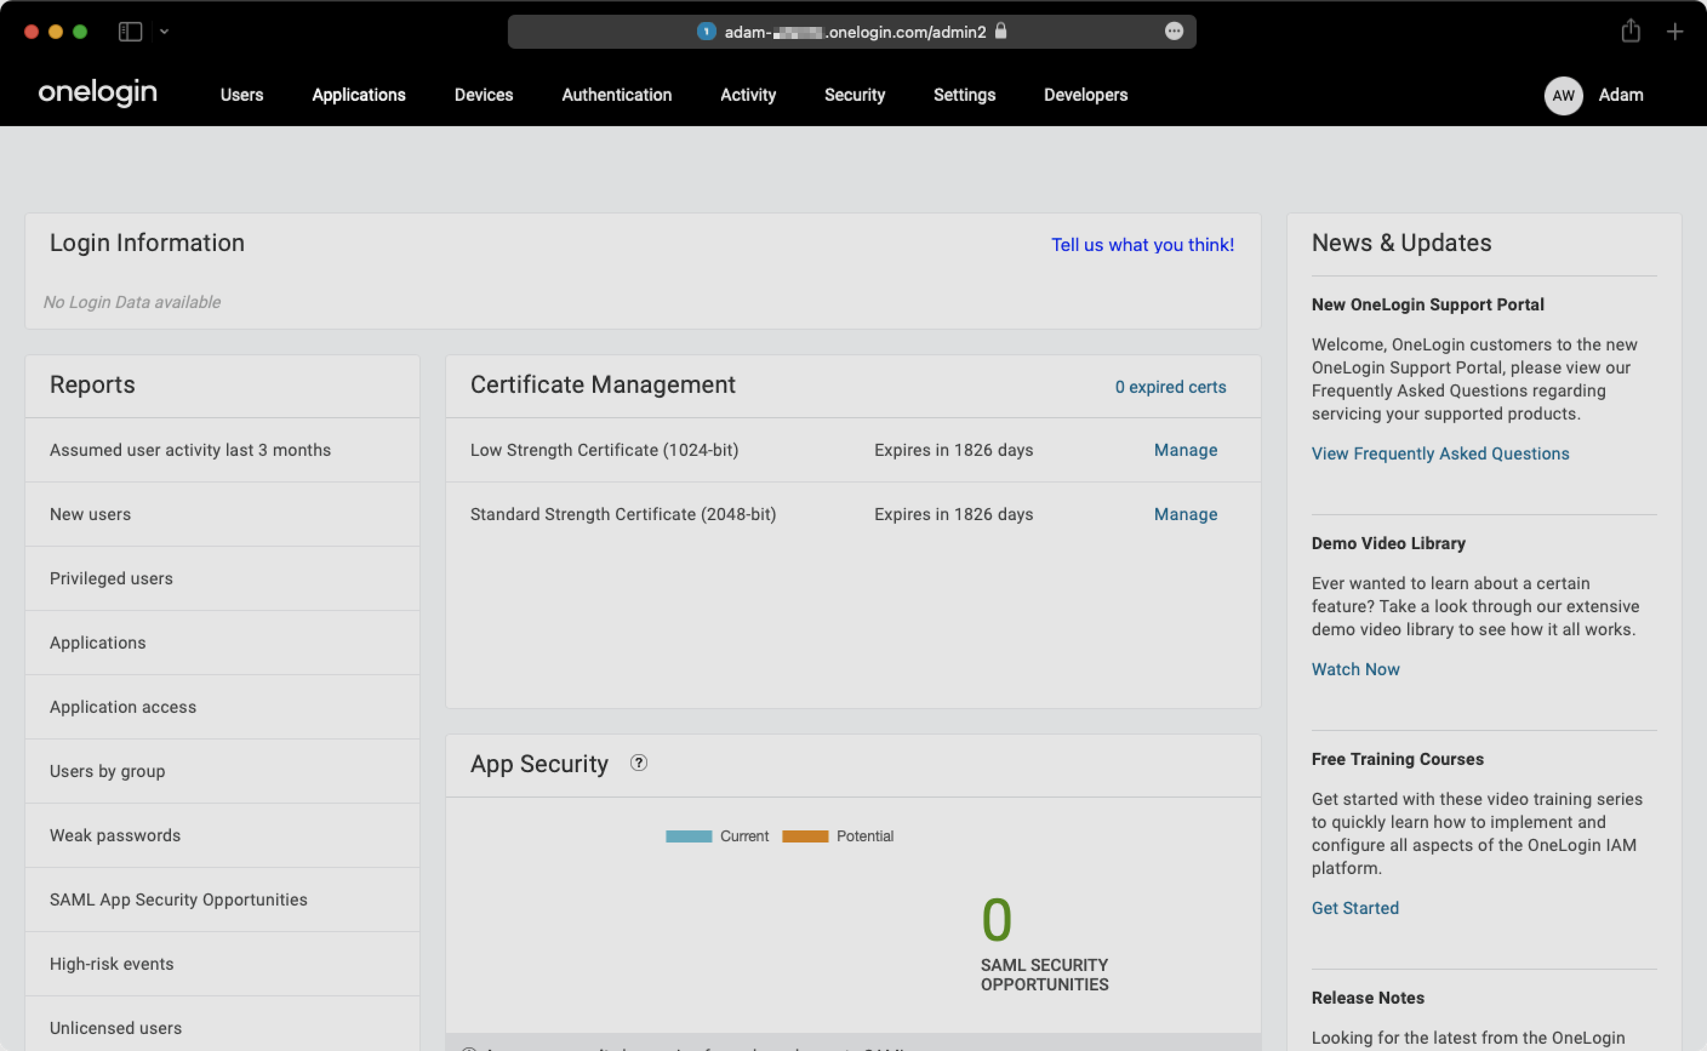Click Tell us what you think
The width and height of the screenshot is (1707, 1051).
pos(1142,245)
